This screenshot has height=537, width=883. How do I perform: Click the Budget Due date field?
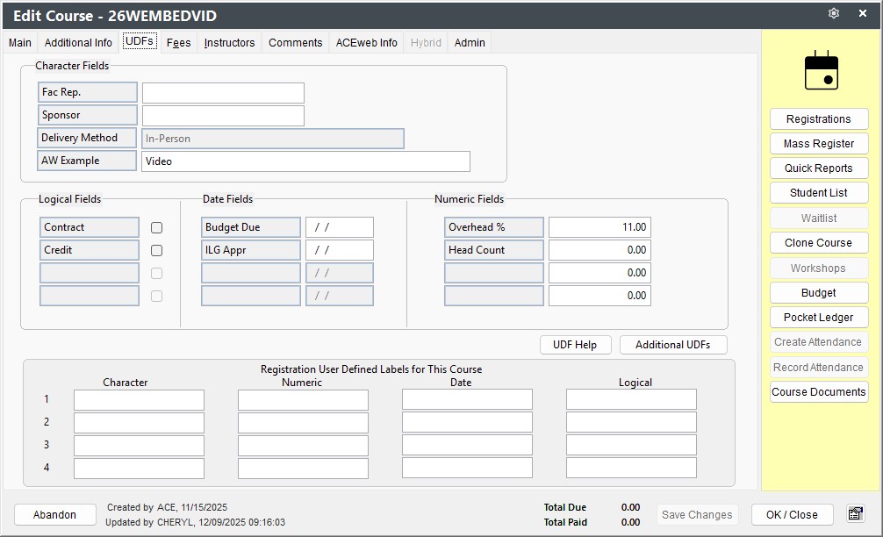pos(340,227)
